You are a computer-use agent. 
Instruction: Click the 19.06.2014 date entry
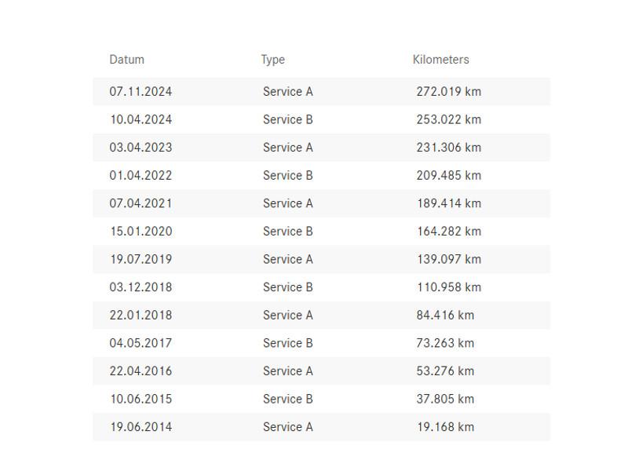[x=141, y=427]
